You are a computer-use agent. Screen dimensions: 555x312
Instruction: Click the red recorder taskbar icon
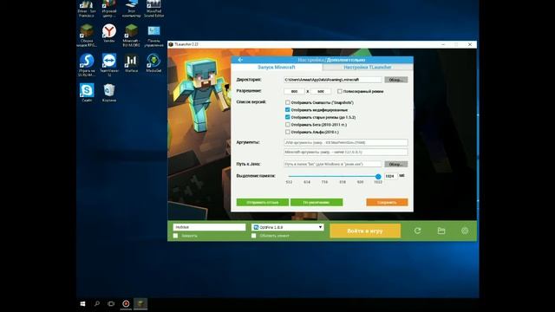pos(126,303)
